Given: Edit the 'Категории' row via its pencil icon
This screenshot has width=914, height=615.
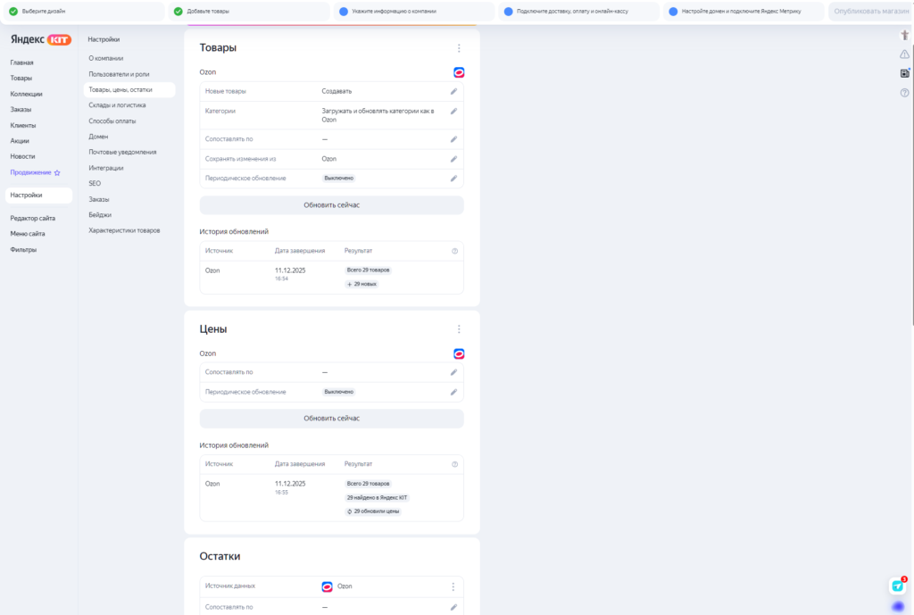Looking at the screenshot, I should 453,112.
